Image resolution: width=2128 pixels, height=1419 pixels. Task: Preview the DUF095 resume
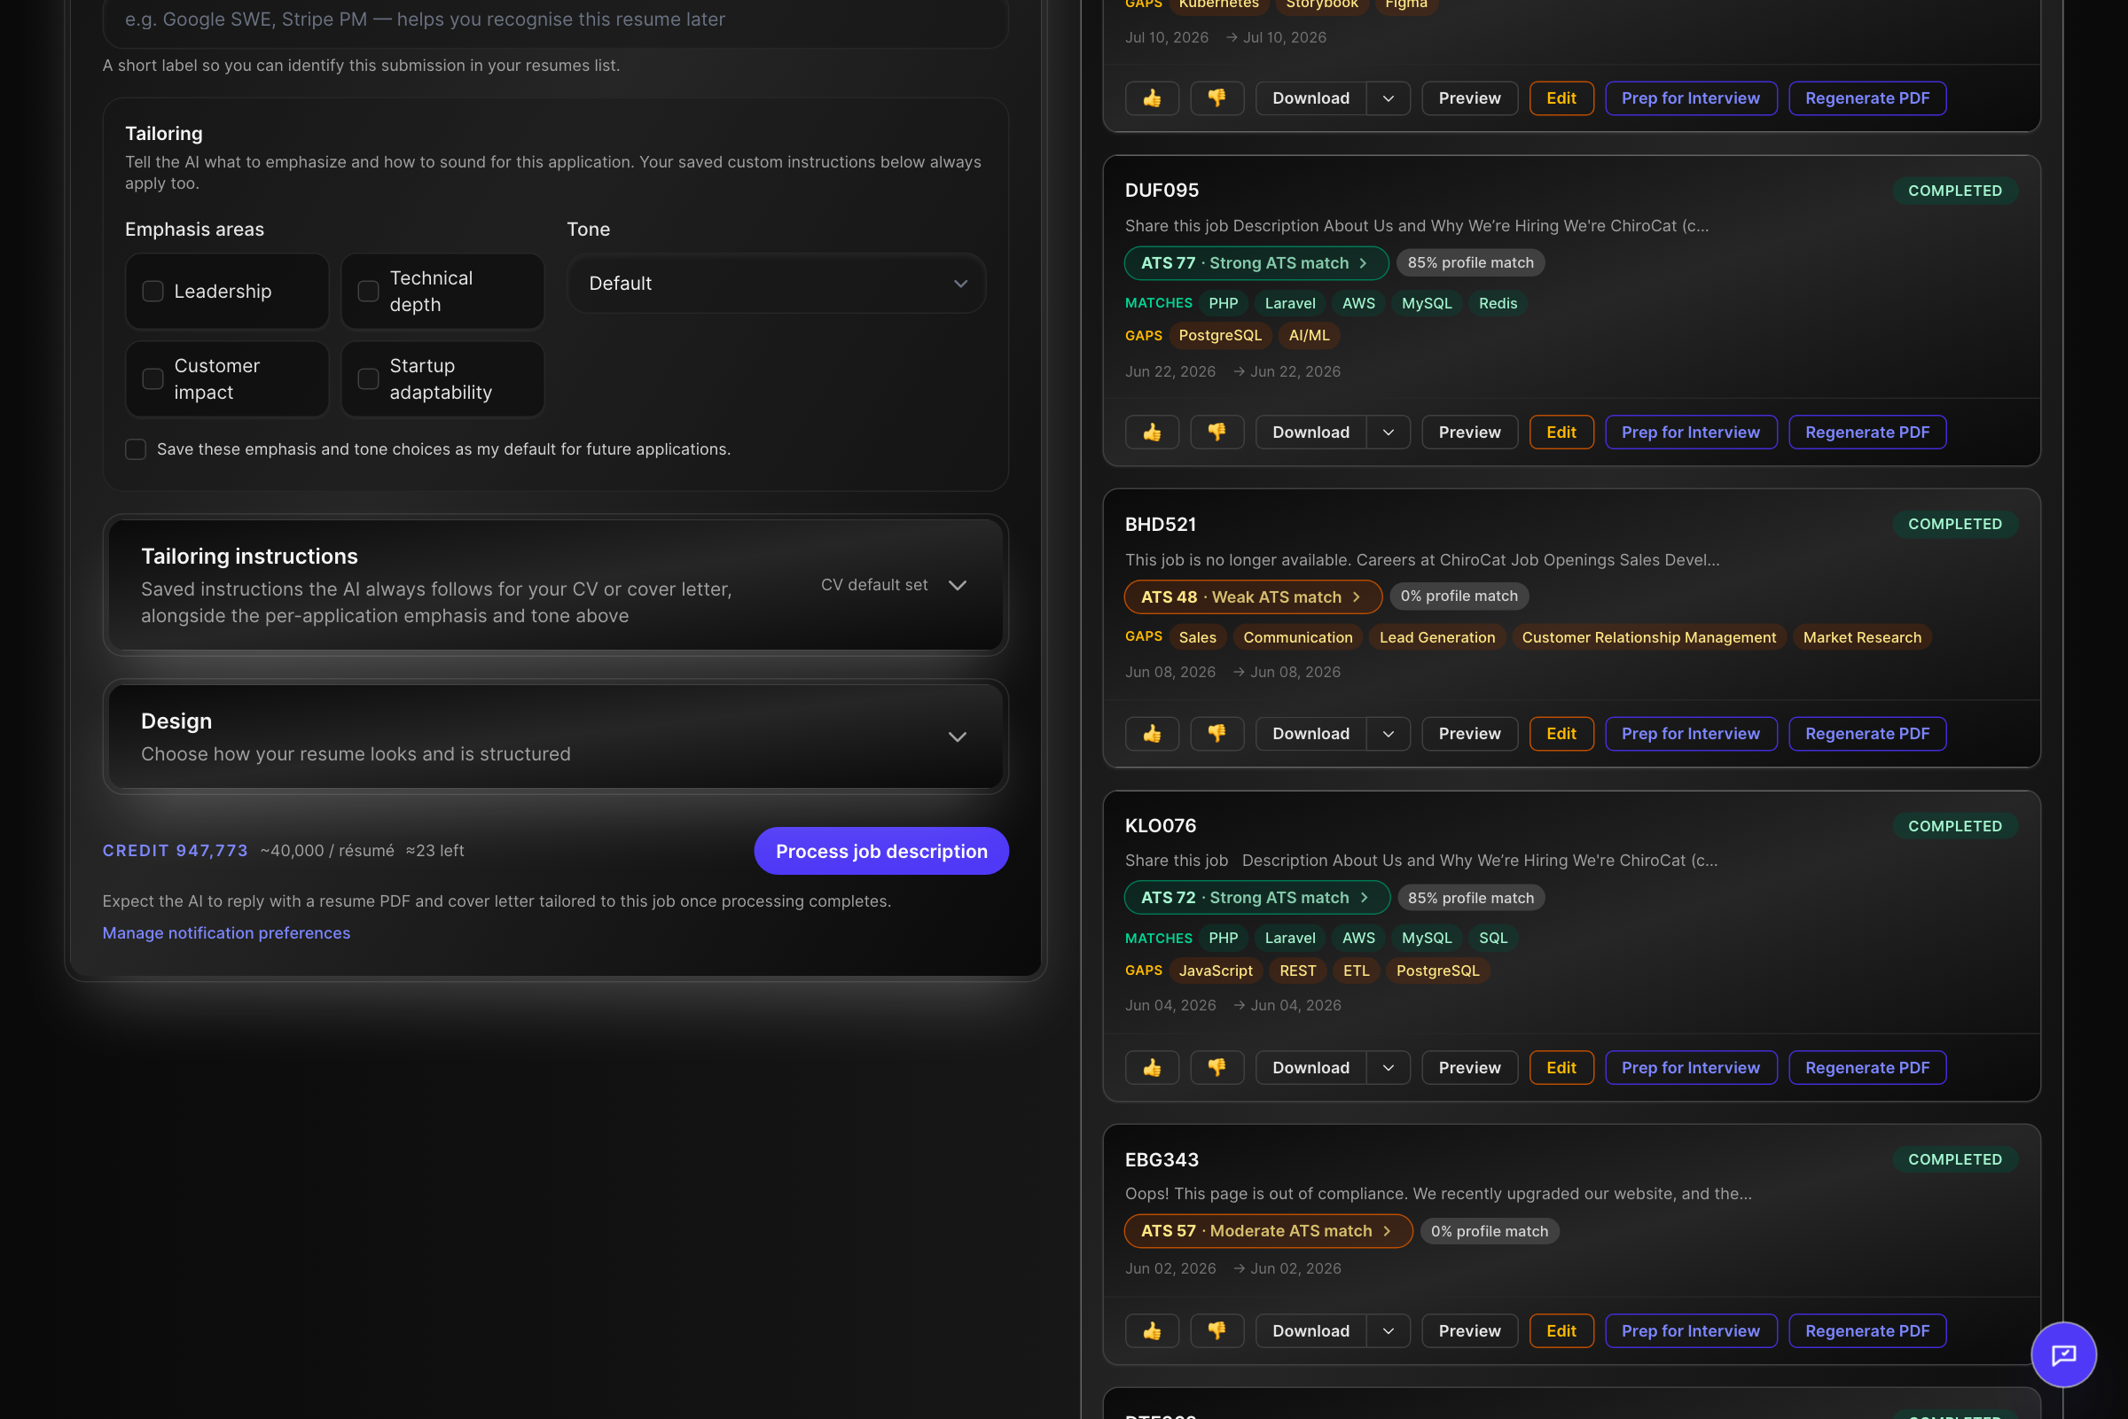pyautogui.click(x=1469, y=432)
